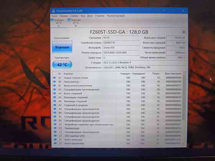The height and width of the screenshot is (161, 215).
Task: Click the Всего хост-записей value field
Action: (176, 43)
